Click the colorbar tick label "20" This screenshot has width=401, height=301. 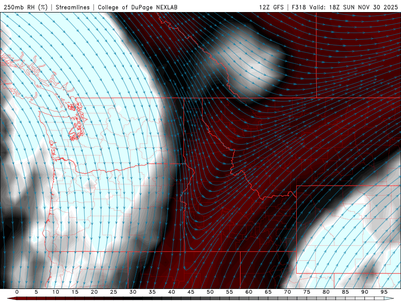point(94,292)
